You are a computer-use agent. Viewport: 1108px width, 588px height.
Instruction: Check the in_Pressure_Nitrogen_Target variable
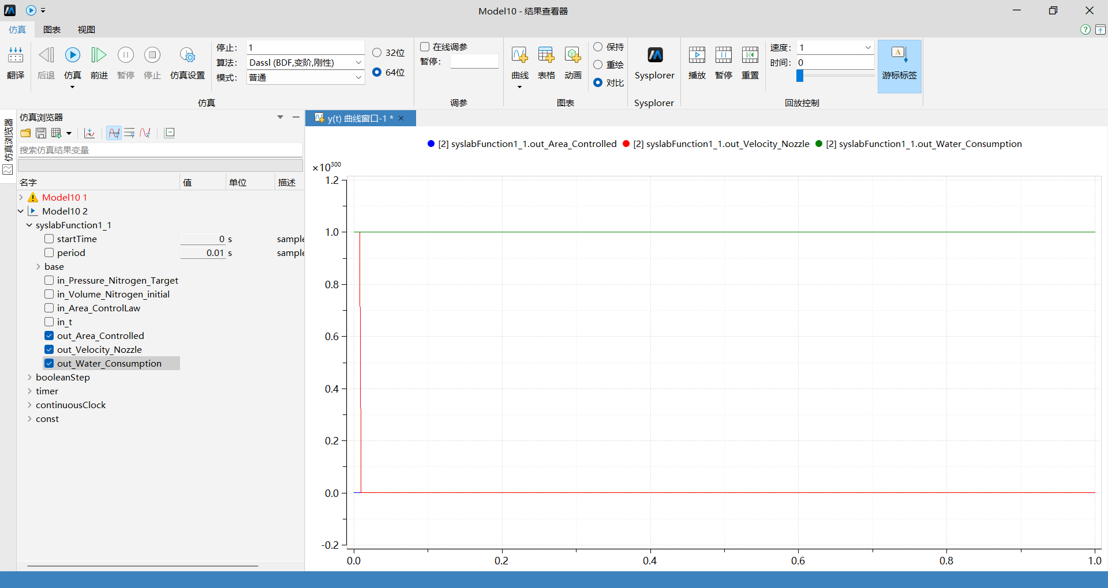point(49,280)
